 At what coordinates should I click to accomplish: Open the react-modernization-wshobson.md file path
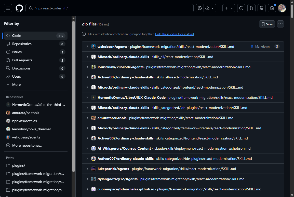[202, 148]
